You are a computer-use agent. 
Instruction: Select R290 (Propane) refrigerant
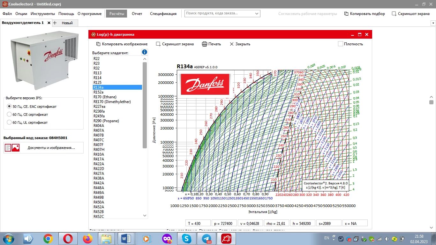click(x=117, y=121)
